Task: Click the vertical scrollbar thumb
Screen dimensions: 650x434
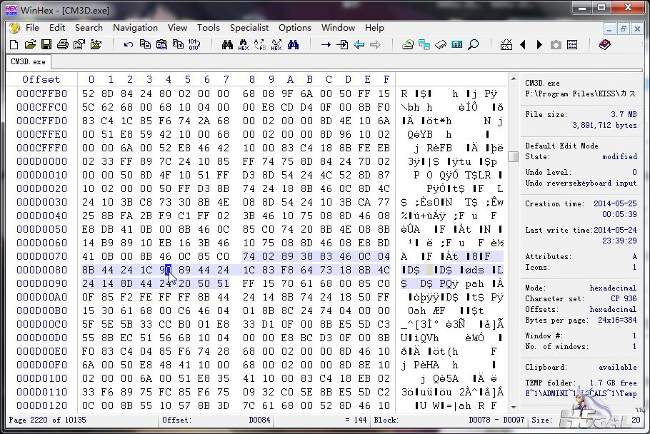Action: coord(514,157)
